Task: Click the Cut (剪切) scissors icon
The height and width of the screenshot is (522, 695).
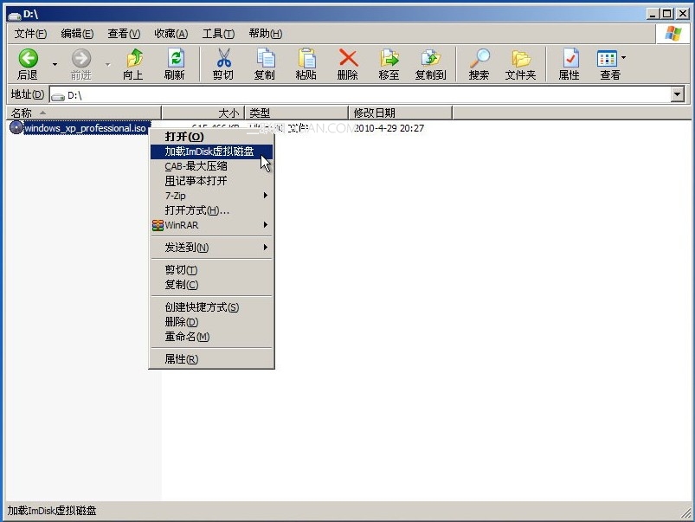Action: (223, 58)
